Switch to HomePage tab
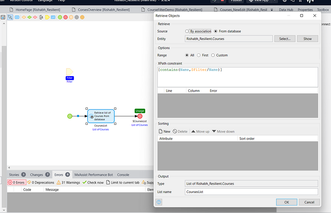 35,10
